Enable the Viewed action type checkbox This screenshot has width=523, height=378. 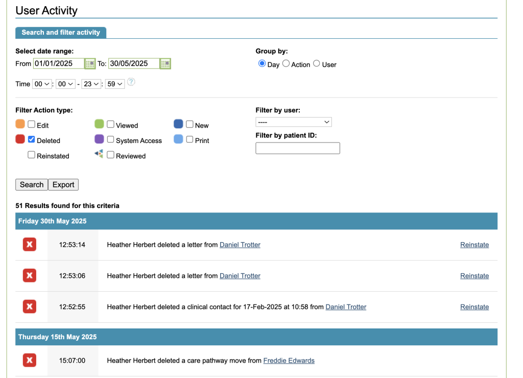click(110, 124)
